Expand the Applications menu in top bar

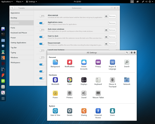coord(7,2)
